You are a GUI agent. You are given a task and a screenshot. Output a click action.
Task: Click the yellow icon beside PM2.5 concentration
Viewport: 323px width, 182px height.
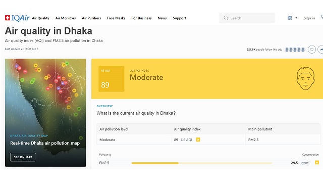coord(317,163)
